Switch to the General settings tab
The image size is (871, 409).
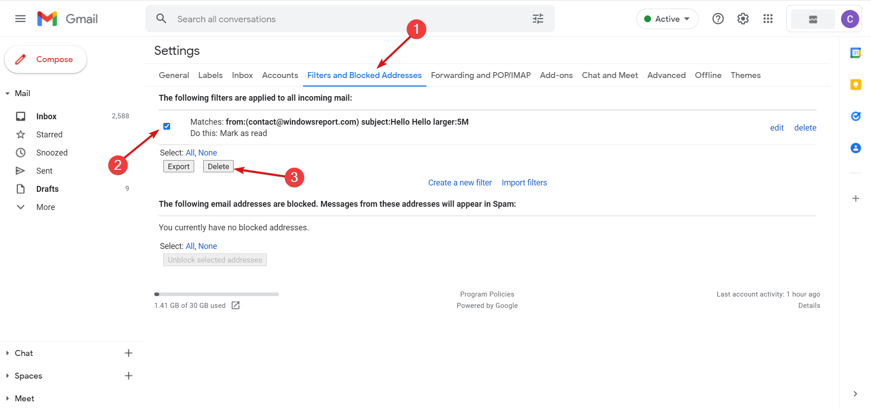(174, 75)
